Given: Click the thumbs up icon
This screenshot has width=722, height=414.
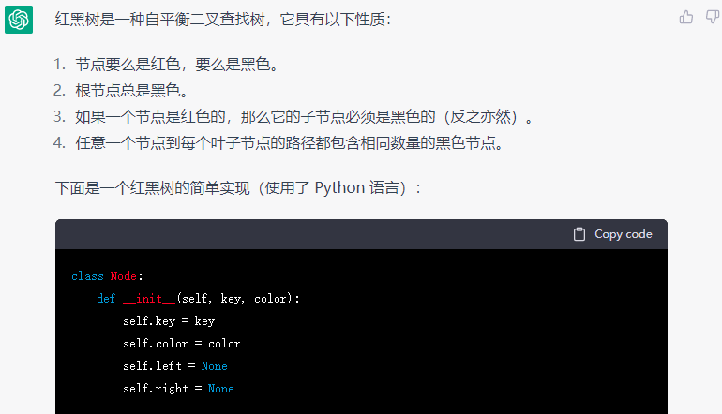Looking at the screenshot, I should point(686,18).
